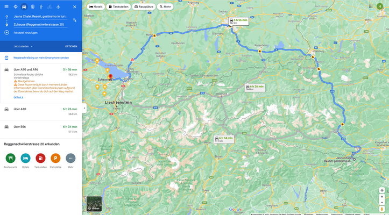Click the Zuhause destination input field
Viewport: 389px width, 215px height.
[40, 25]
